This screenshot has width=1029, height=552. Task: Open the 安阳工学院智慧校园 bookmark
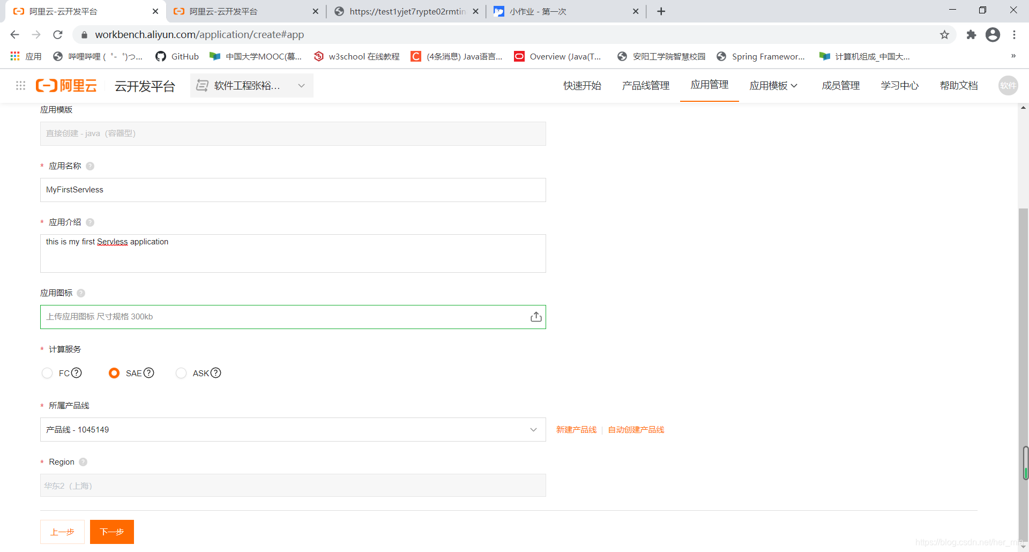[661, 56]
